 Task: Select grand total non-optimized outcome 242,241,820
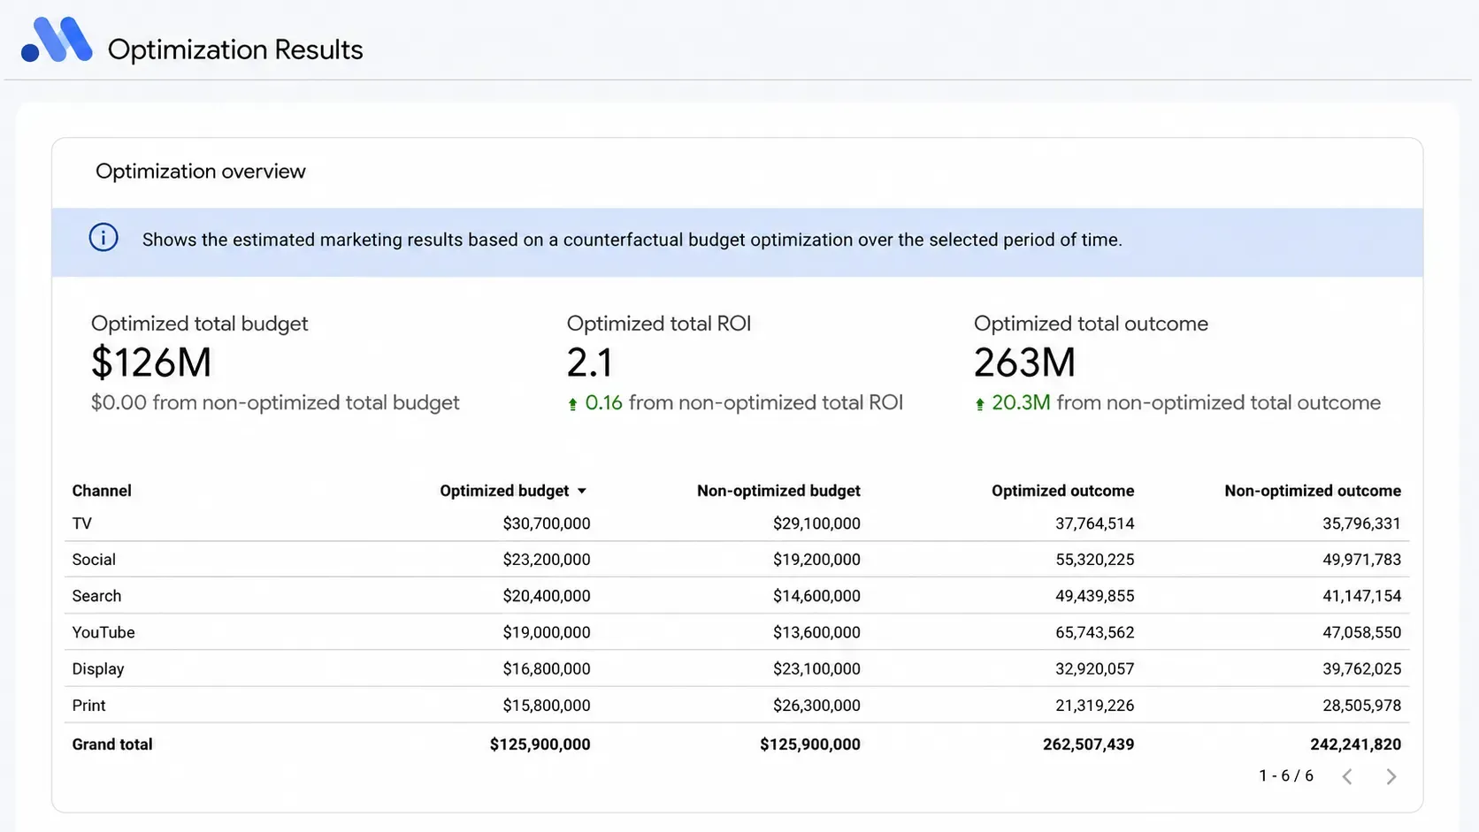pyautogui.click(x=1356, y=744)
